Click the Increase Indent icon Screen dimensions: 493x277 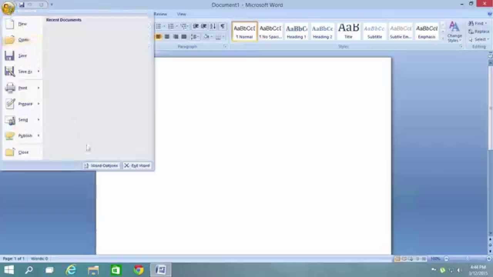tap(204, 27)
